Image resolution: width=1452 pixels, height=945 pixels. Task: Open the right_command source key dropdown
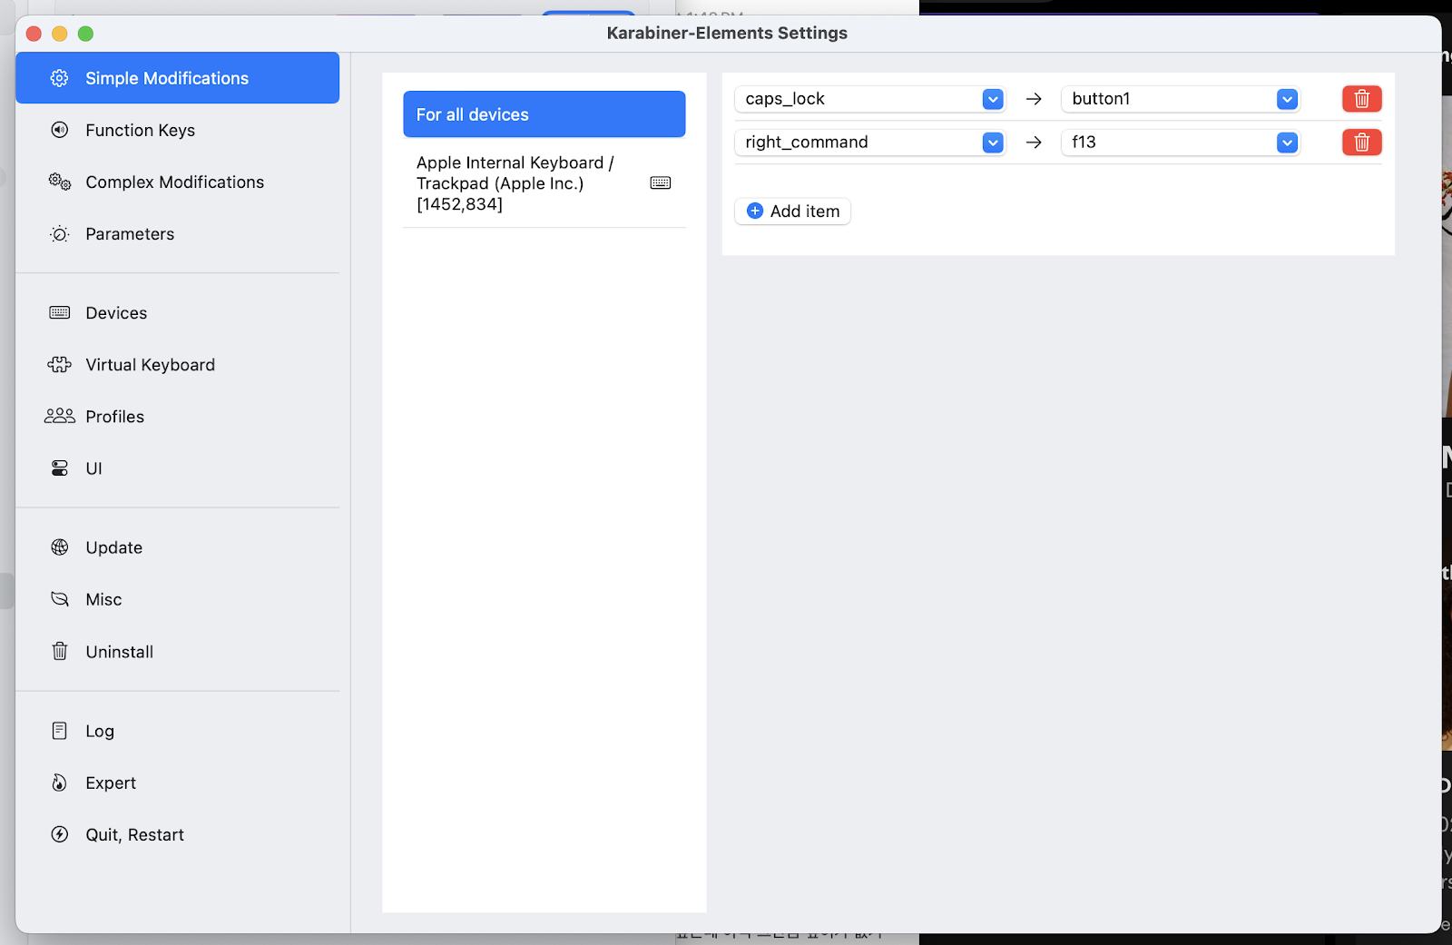click(869, 142)
